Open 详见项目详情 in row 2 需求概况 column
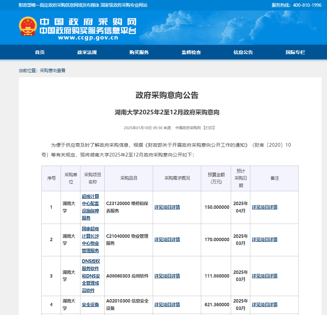The height and width of the screenshot is (315, 327). point(167,239)
